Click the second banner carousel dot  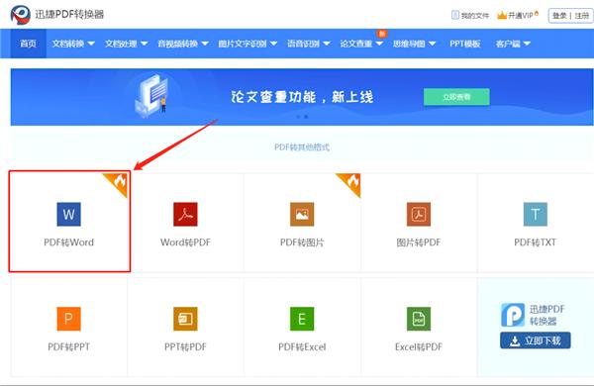(306, 117)
